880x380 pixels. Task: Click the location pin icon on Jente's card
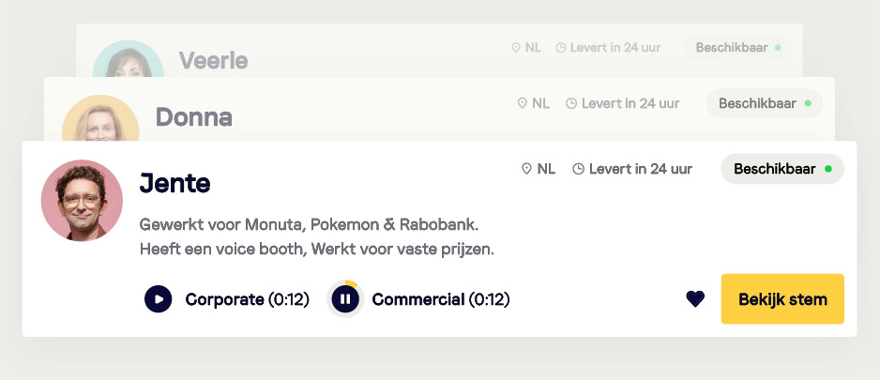[x=526, y=169]
